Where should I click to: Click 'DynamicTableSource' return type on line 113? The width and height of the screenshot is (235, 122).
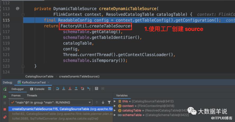(x=75, y=9)
